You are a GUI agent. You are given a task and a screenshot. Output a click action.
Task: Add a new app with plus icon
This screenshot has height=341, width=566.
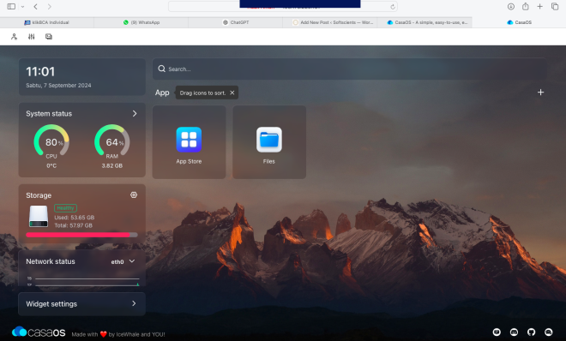coord(540,93)
